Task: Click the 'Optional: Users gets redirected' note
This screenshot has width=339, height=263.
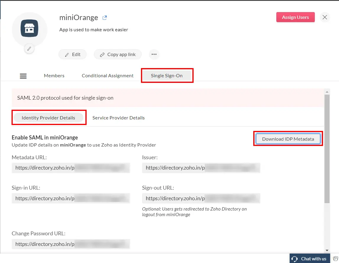Action: coord(194,212)
